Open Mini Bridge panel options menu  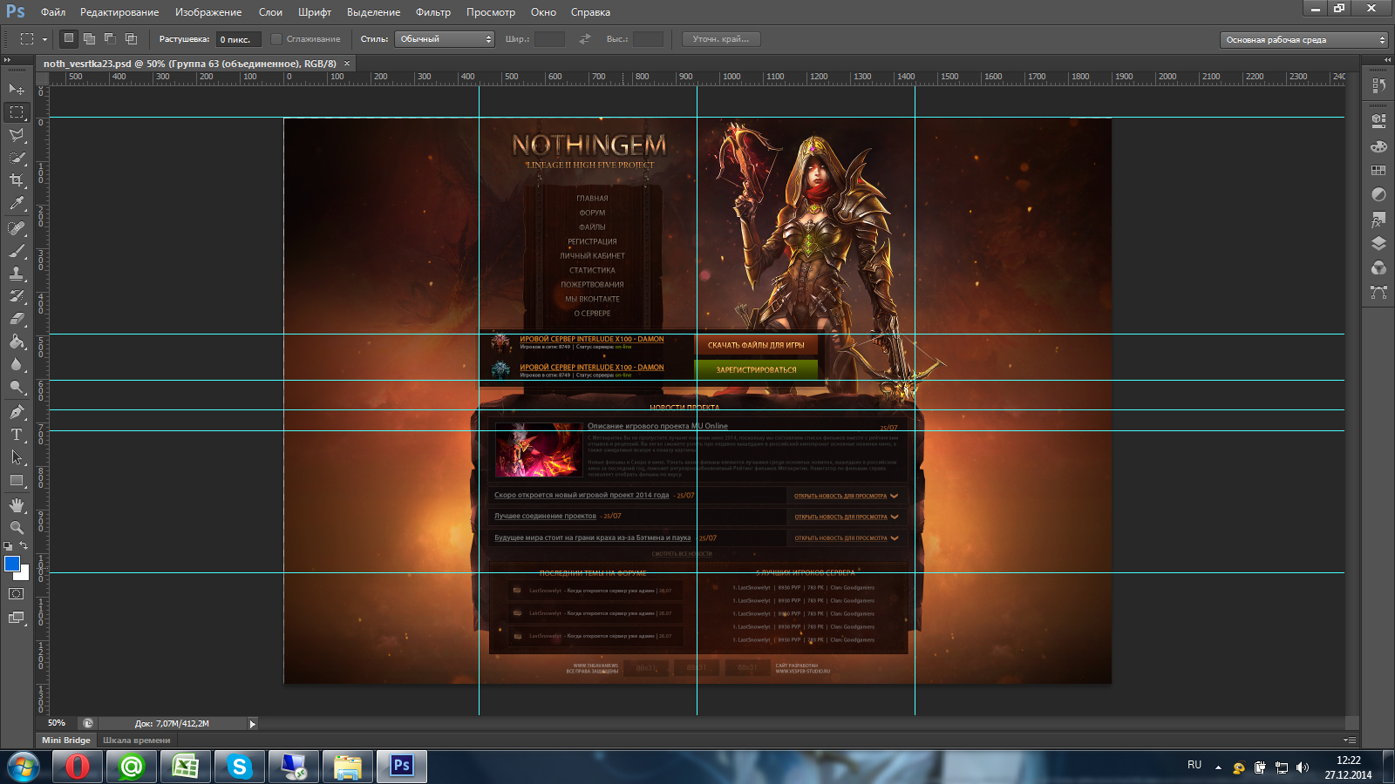(x=1350, y=740)
